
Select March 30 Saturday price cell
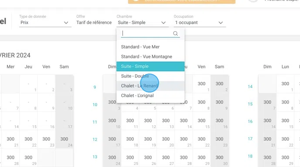coord(219,158)
